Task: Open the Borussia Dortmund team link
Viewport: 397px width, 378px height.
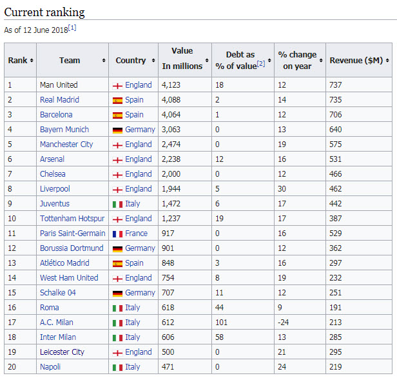Action: 72,248
